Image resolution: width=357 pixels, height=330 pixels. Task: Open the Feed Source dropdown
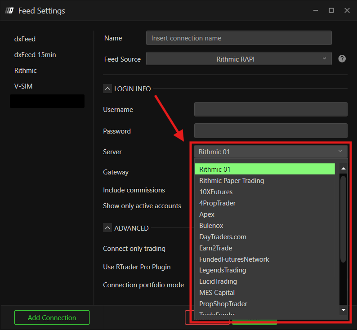239,59
